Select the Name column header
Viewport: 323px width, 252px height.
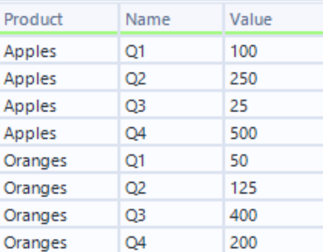pos(171,19)
